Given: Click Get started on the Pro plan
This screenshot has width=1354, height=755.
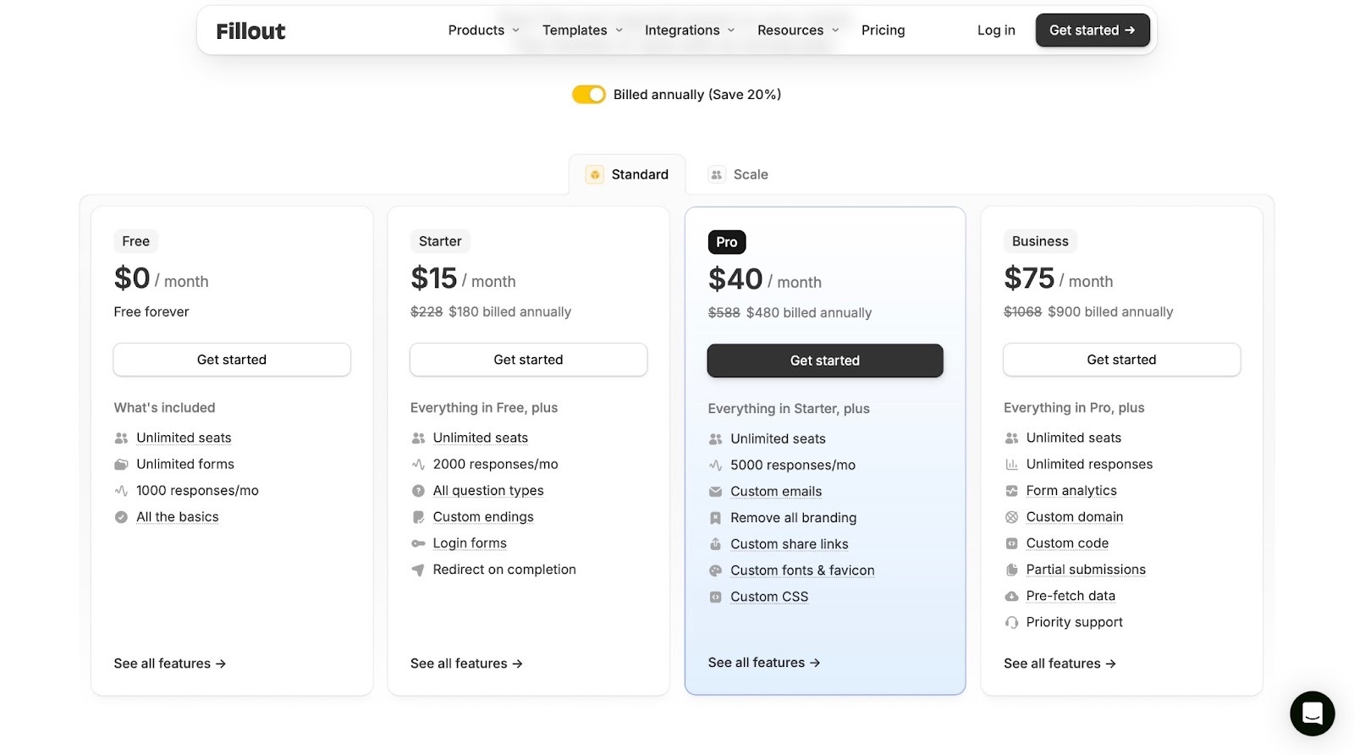Looking at the screenshot, I should pyautogui.click(x=824, y=361).
